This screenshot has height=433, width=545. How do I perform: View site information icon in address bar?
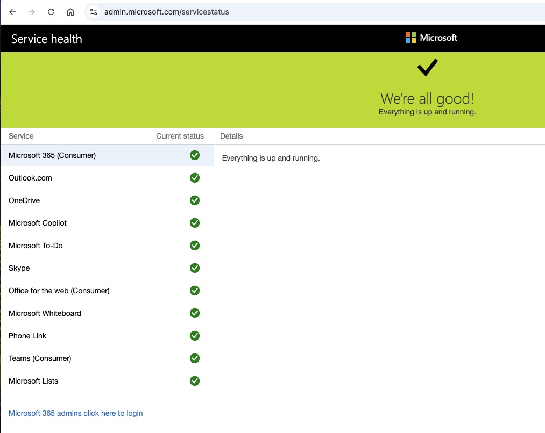point(94,12)
